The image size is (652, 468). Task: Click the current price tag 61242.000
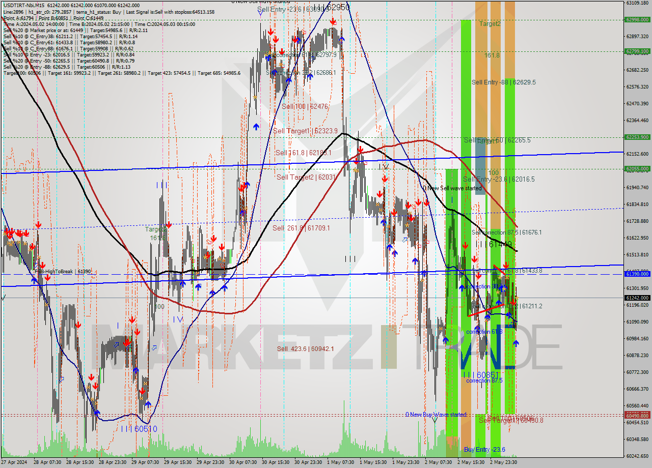(x=637, y=298)
